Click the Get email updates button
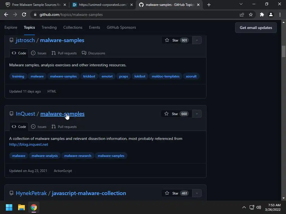Screen dimensions: 286x214 [x=256, y=28]
